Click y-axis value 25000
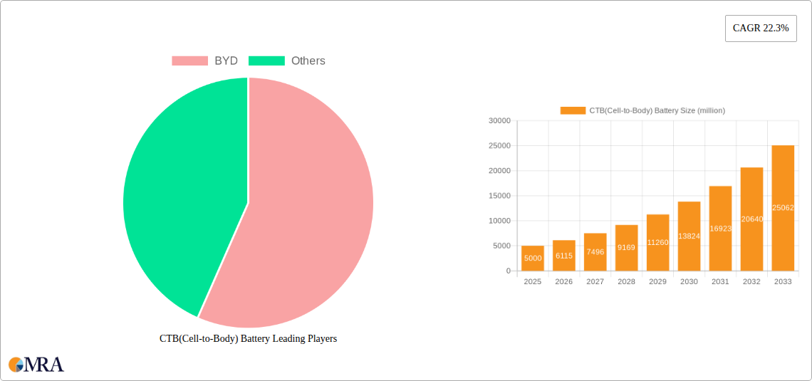 tap(500, 146)
